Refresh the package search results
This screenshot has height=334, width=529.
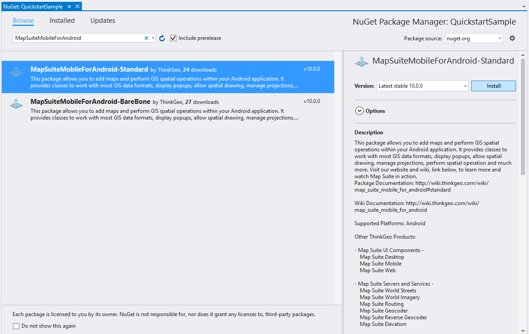[x=162, y=38]
